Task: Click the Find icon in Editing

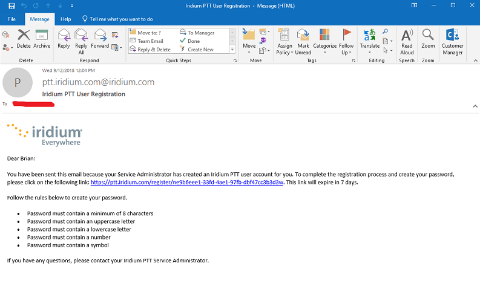Action: (386, 31)
